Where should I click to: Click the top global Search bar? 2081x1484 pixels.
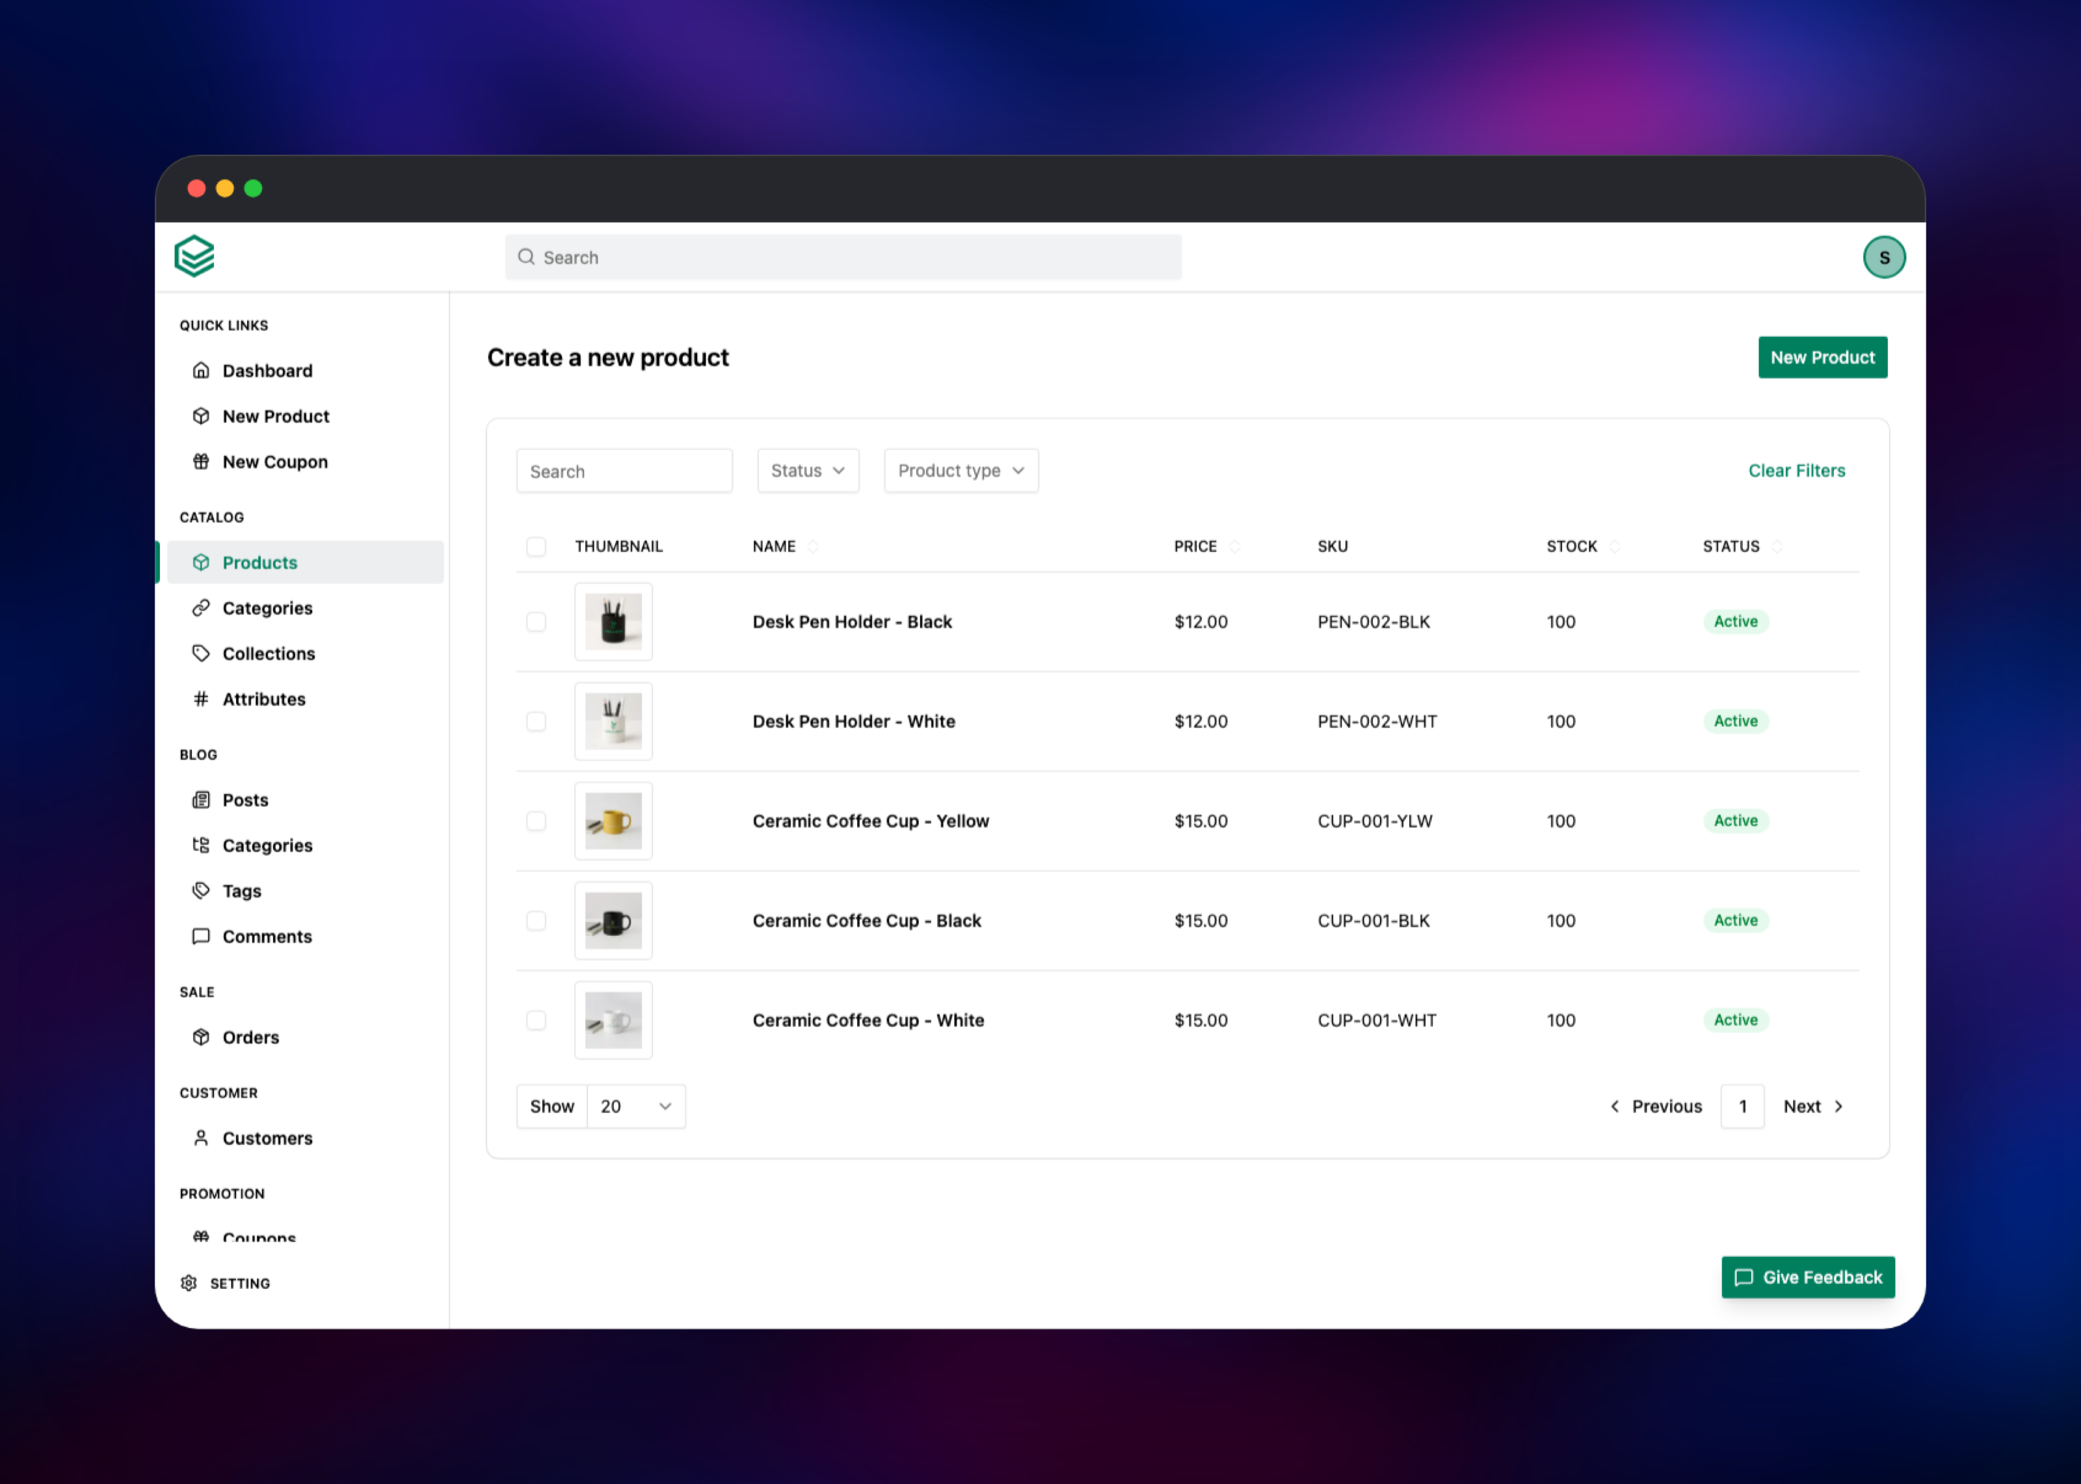[x=843, y=257]
